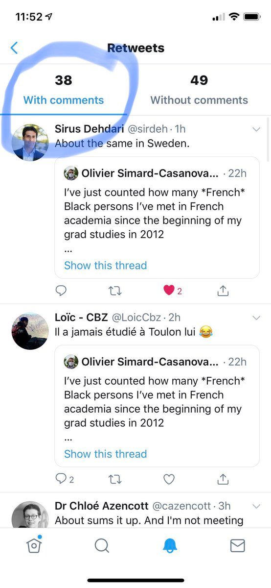The height and width of the screenshot is (588, 271).
Task: Share Loïc - CBZ's tweet
Action: click(x=223, y=479)
